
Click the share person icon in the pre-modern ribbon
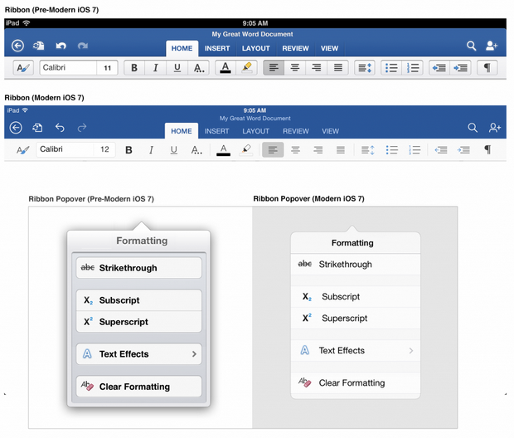click(492, 46)
